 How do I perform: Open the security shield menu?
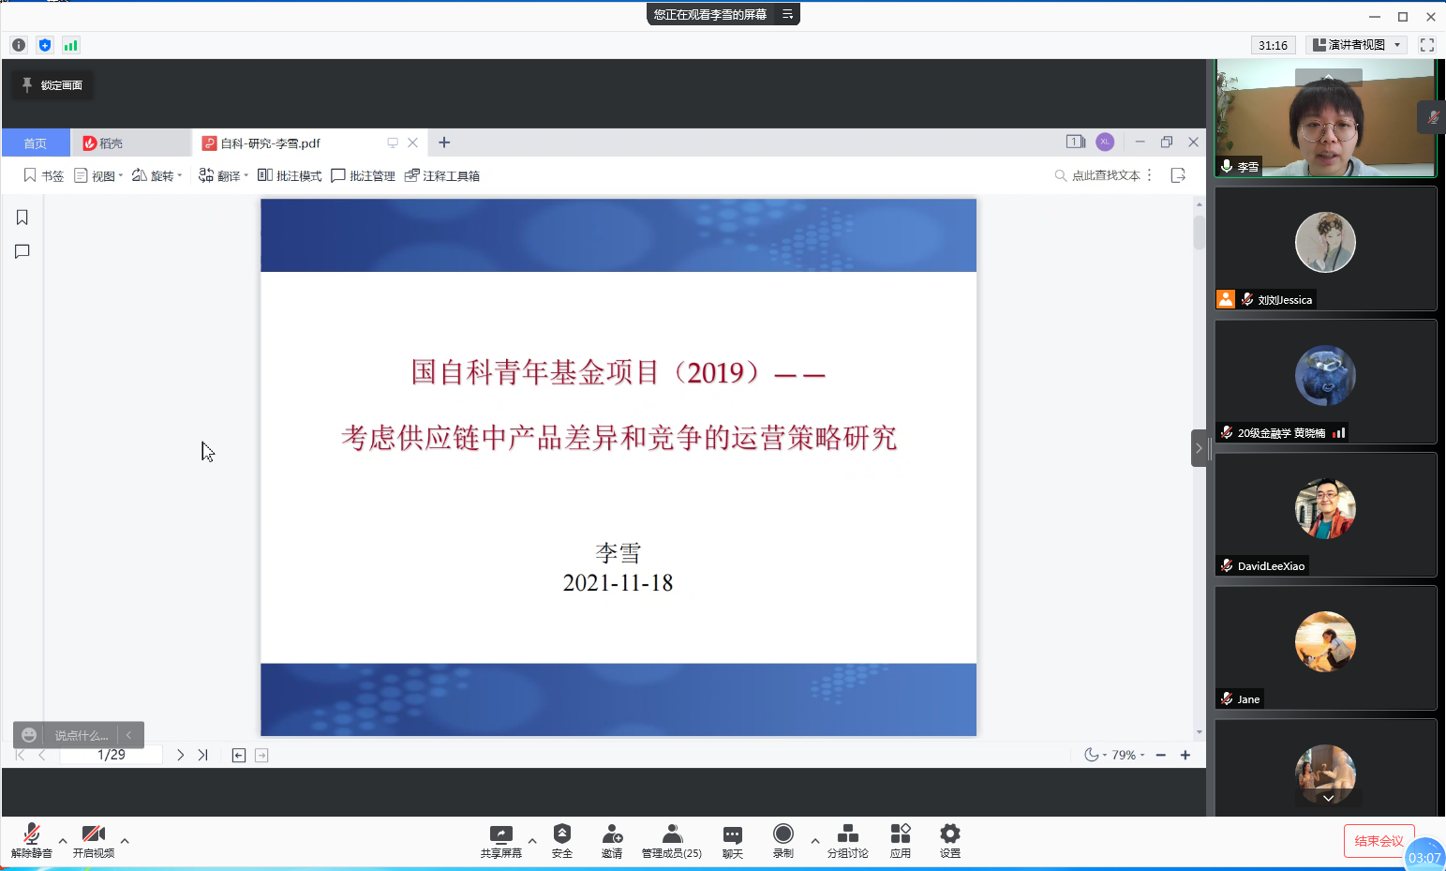tap(561, 840)
